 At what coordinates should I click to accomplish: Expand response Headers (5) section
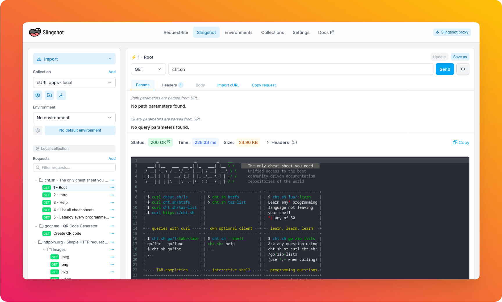(x=282, y=142)
